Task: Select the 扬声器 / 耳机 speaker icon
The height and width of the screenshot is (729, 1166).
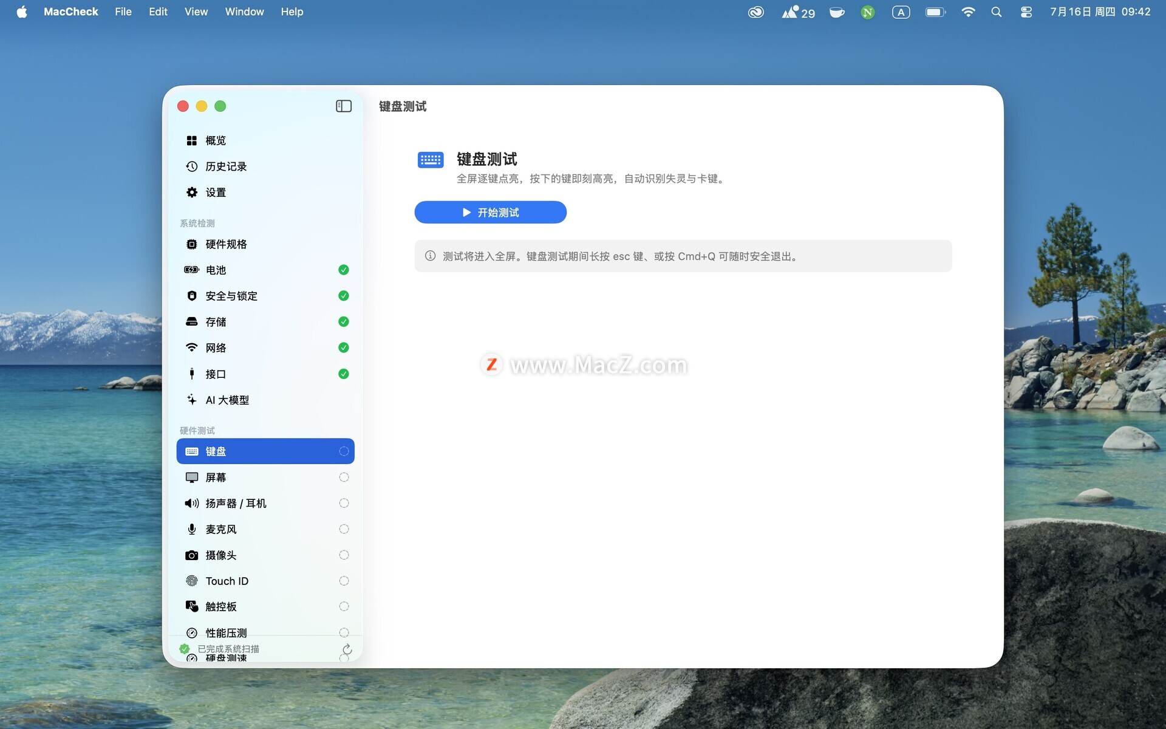Action: 192,503
